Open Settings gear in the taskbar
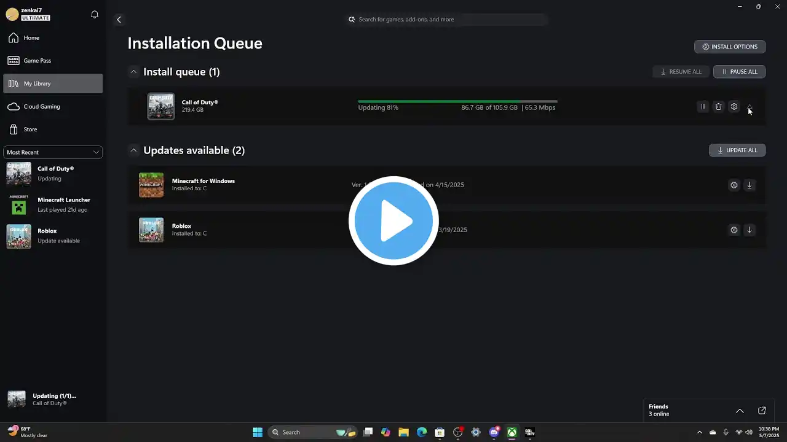The height and width of the screenshot is (442, 787). (475, 432)
